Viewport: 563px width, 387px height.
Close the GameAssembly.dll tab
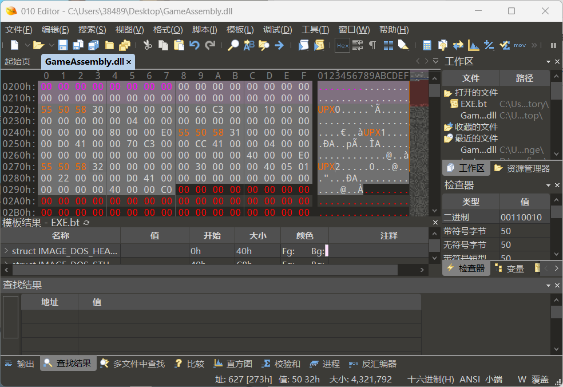click(x=129, y=62)
